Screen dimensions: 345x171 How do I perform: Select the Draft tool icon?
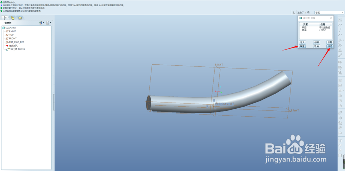click(340, 96)
